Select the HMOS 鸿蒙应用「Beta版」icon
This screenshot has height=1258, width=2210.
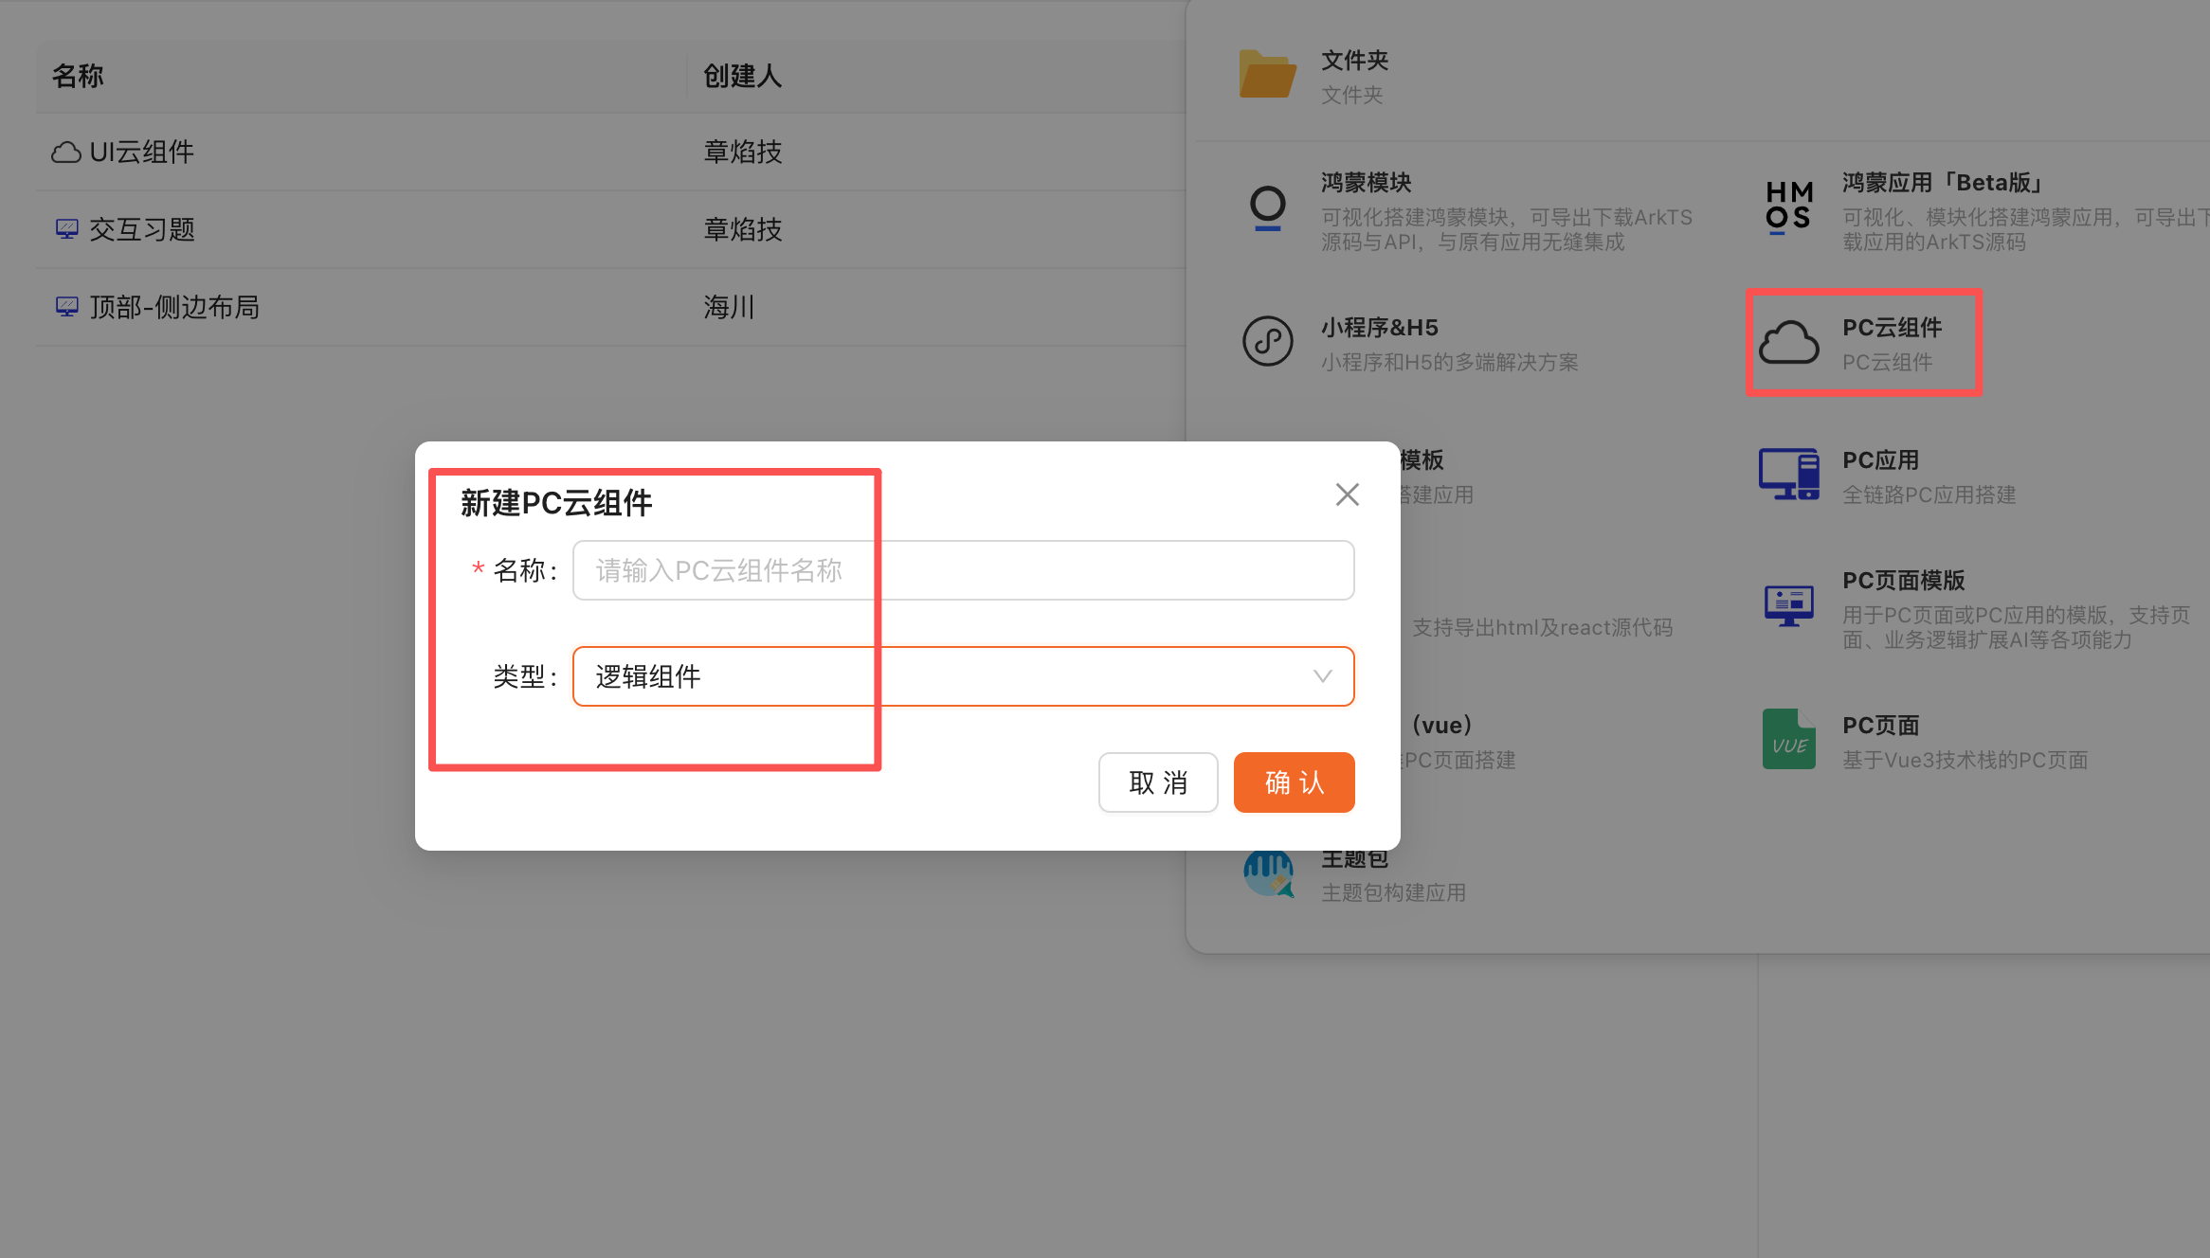[x=1787, y=208]
